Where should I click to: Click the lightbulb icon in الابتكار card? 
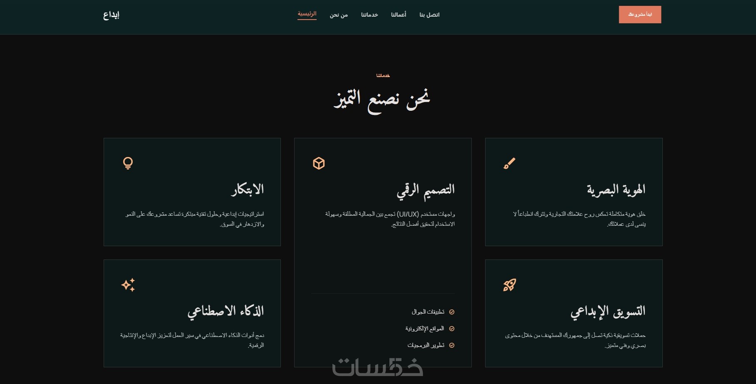click(128, 163)
